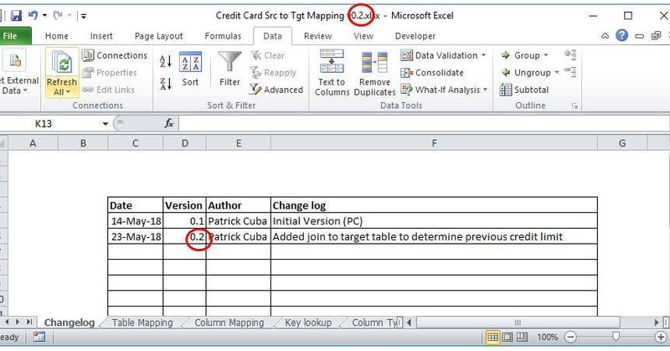Open the Sort dialog button
This screenshot has width=670, height=351.
(190, 70)
